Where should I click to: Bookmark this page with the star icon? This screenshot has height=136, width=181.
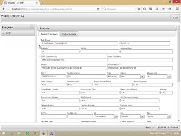point(139,9)
